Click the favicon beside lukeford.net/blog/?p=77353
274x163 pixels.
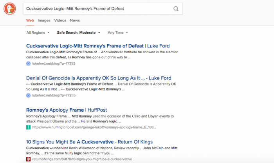point(28,63)
